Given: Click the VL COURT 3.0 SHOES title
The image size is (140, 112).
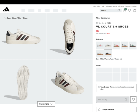Looking at the screenshot, I should [112, 27].
